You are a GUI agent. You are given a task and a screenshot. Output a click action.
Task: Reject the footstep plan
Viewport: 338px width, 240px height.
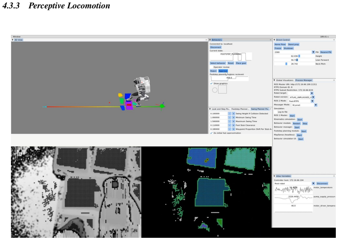[x=213, y=71]
